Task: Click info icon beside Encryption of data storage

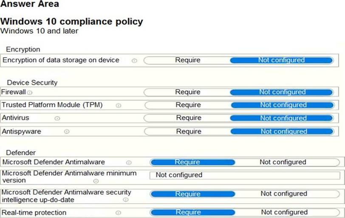Action: [x=134, y=61]
